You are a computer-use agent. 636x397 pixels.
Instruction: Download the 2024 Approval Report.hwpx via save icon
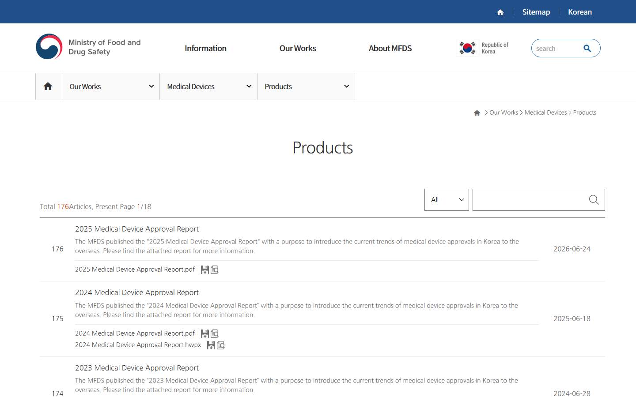click(211, 345)
